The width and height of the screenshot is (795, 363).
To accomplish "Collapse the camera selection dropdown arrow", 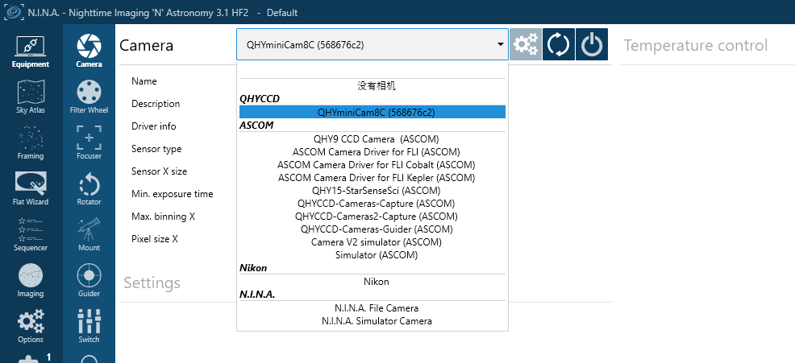I will [500, 45].
